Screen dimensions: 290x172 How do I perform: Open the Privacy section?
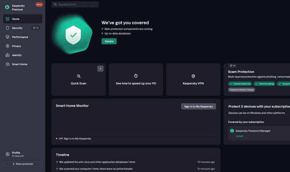tap(23, 46)
